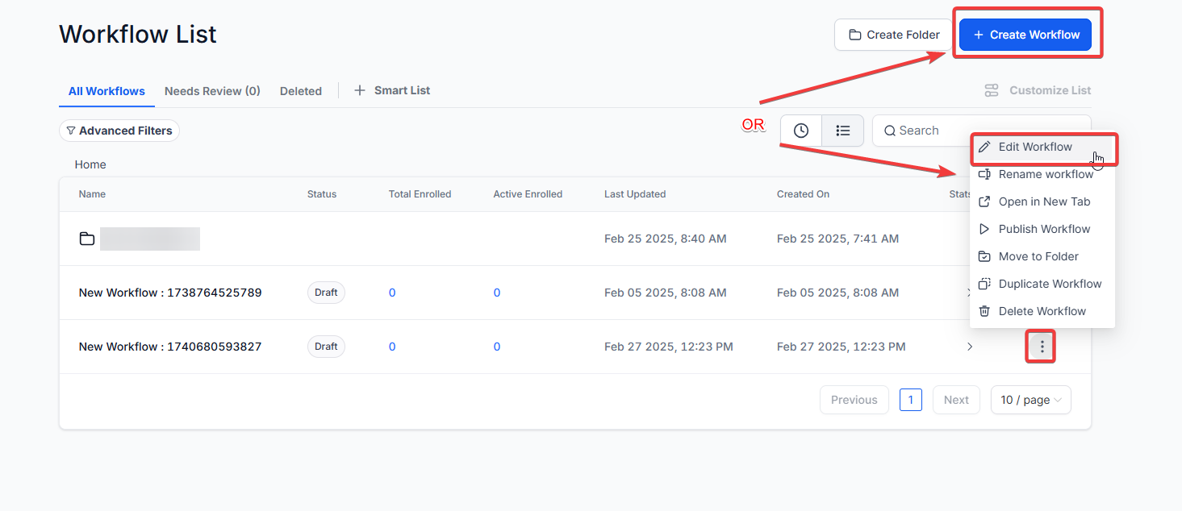Open the Deleted tab
The image size is (1182, 511).
(x=301, y=91)
